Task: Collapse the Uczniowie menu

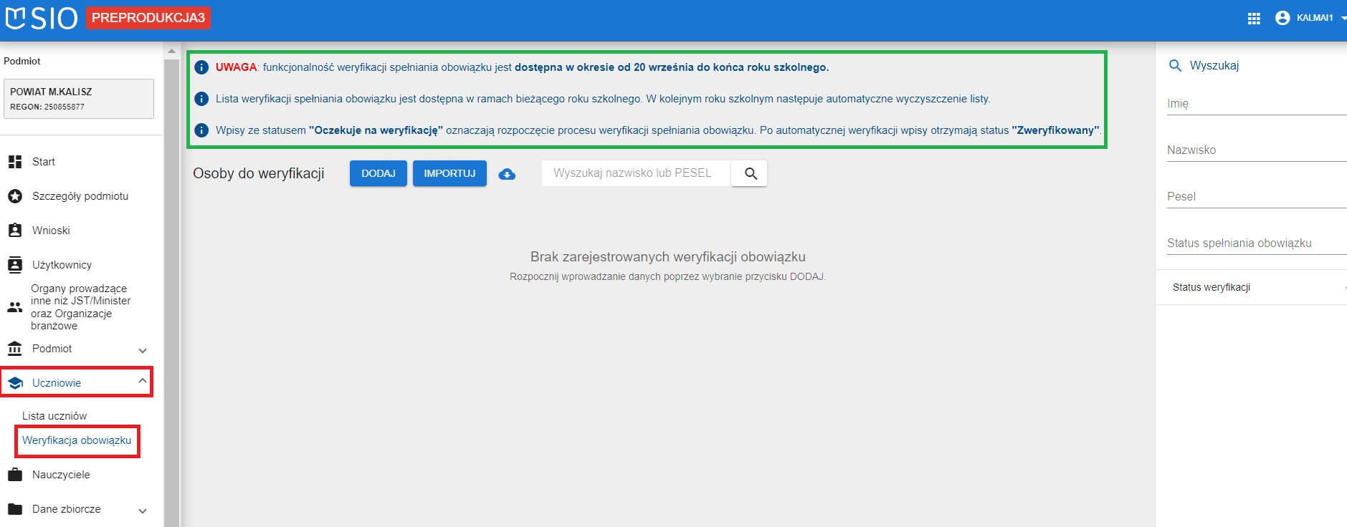Action: click(x=143, y=382)
